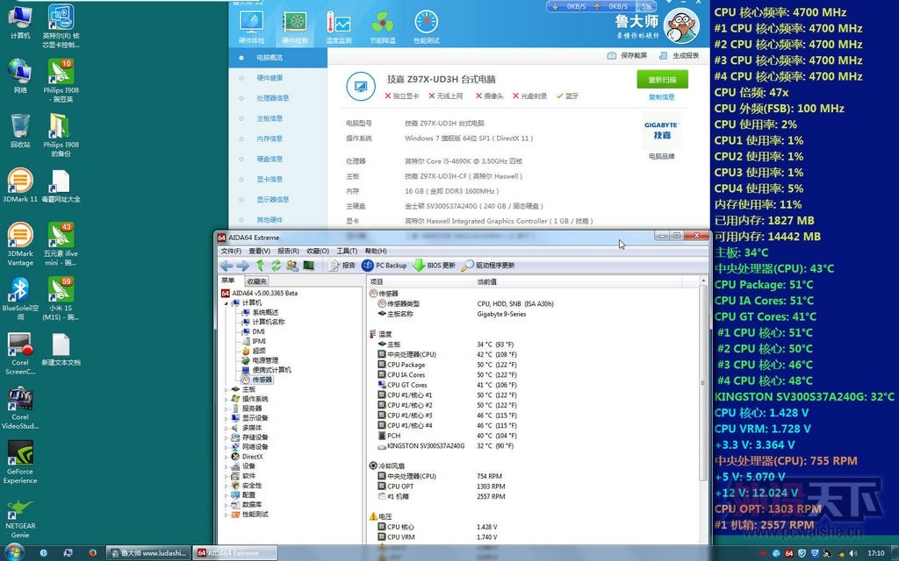899x561 pixels.
Task: Open 计算机 desktop icon
Action: pos(20,22)
